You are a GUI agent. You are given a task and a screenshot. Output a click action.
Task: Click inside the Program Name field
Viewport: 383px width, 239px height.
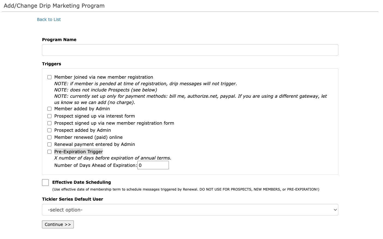coord(190,50)
